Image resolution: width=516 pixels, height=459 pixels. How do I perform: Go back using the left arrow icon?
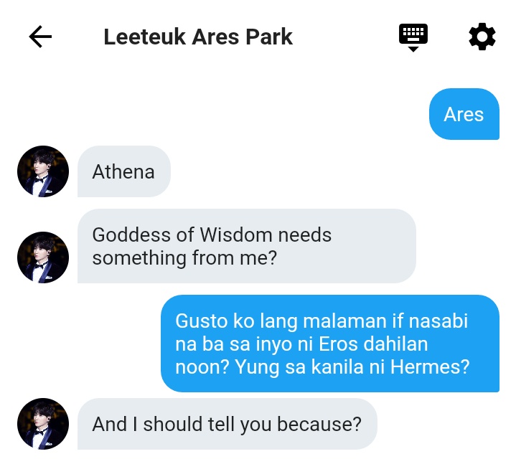(40, 37)
